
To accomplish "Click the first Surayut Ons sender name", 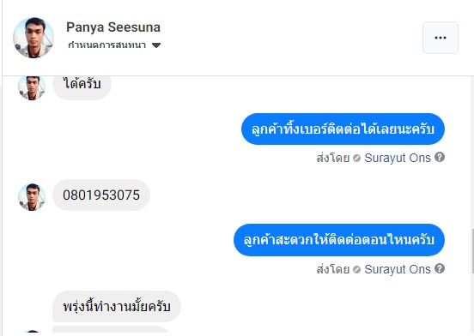I will point(398,158).
